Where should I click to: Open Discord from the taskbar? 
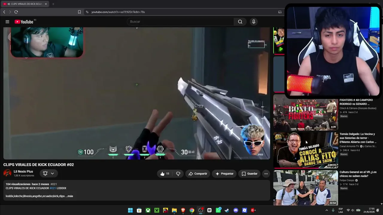236,210
